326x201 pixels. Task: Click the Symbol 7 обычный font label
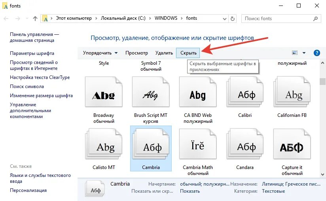[x=151, y=66]
